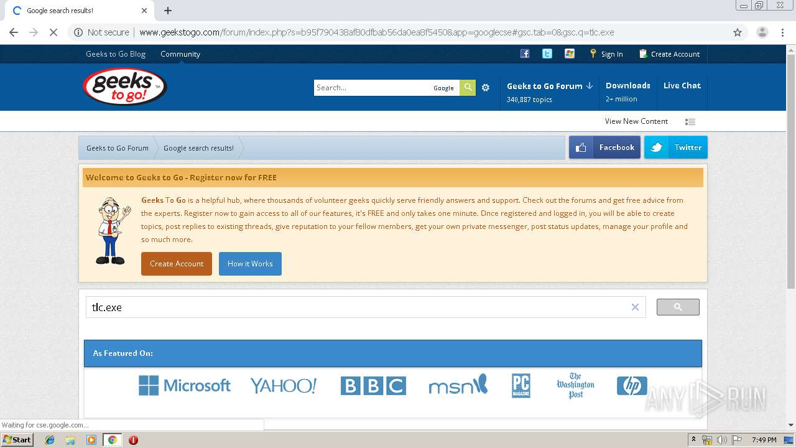
Task: Show hidden system tray icons
Action: 693,440
